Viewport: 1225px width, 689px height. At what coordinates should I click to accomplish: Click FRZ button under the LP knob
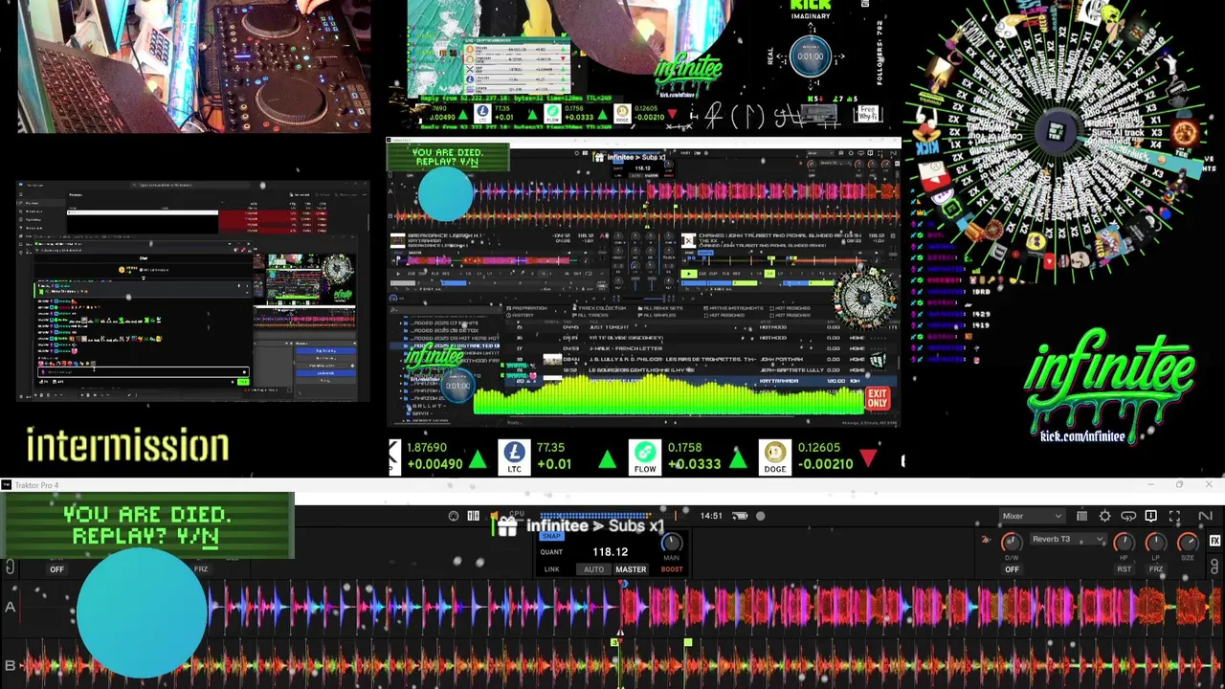[1156, 569]
